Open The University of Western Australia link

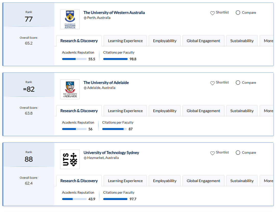(114, 13)
